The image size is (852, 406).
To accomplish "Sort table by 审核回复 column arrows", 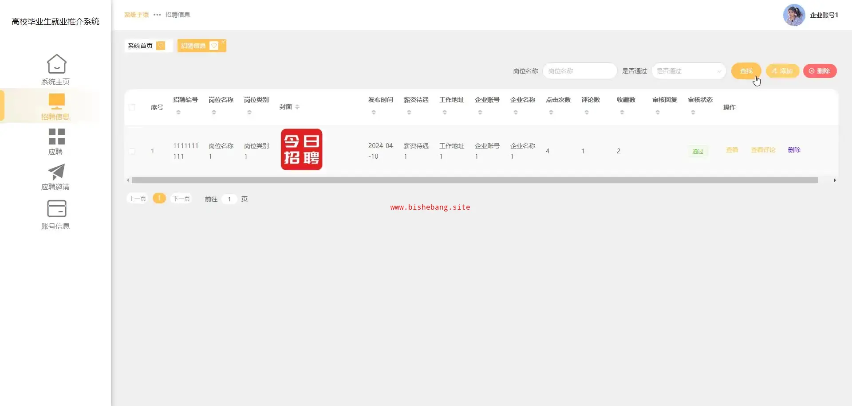I will click(x=658, y=113).
